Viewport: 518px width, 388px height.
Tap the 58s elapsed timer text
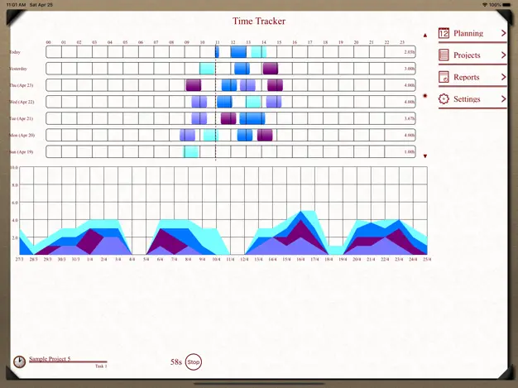click(x=176, y=362)
